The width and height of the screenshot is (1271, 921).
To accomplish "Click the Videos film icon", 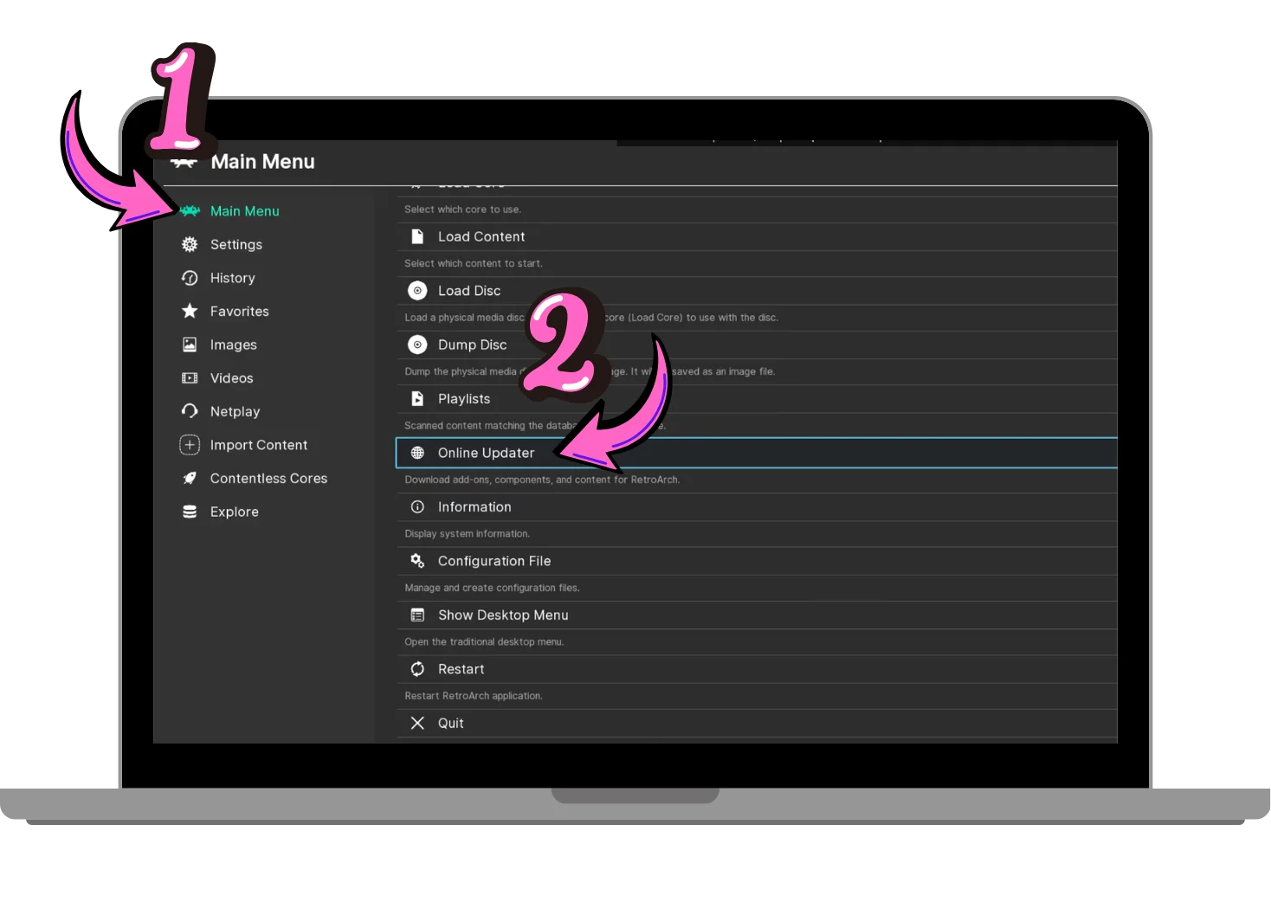I will pos(190,378).
